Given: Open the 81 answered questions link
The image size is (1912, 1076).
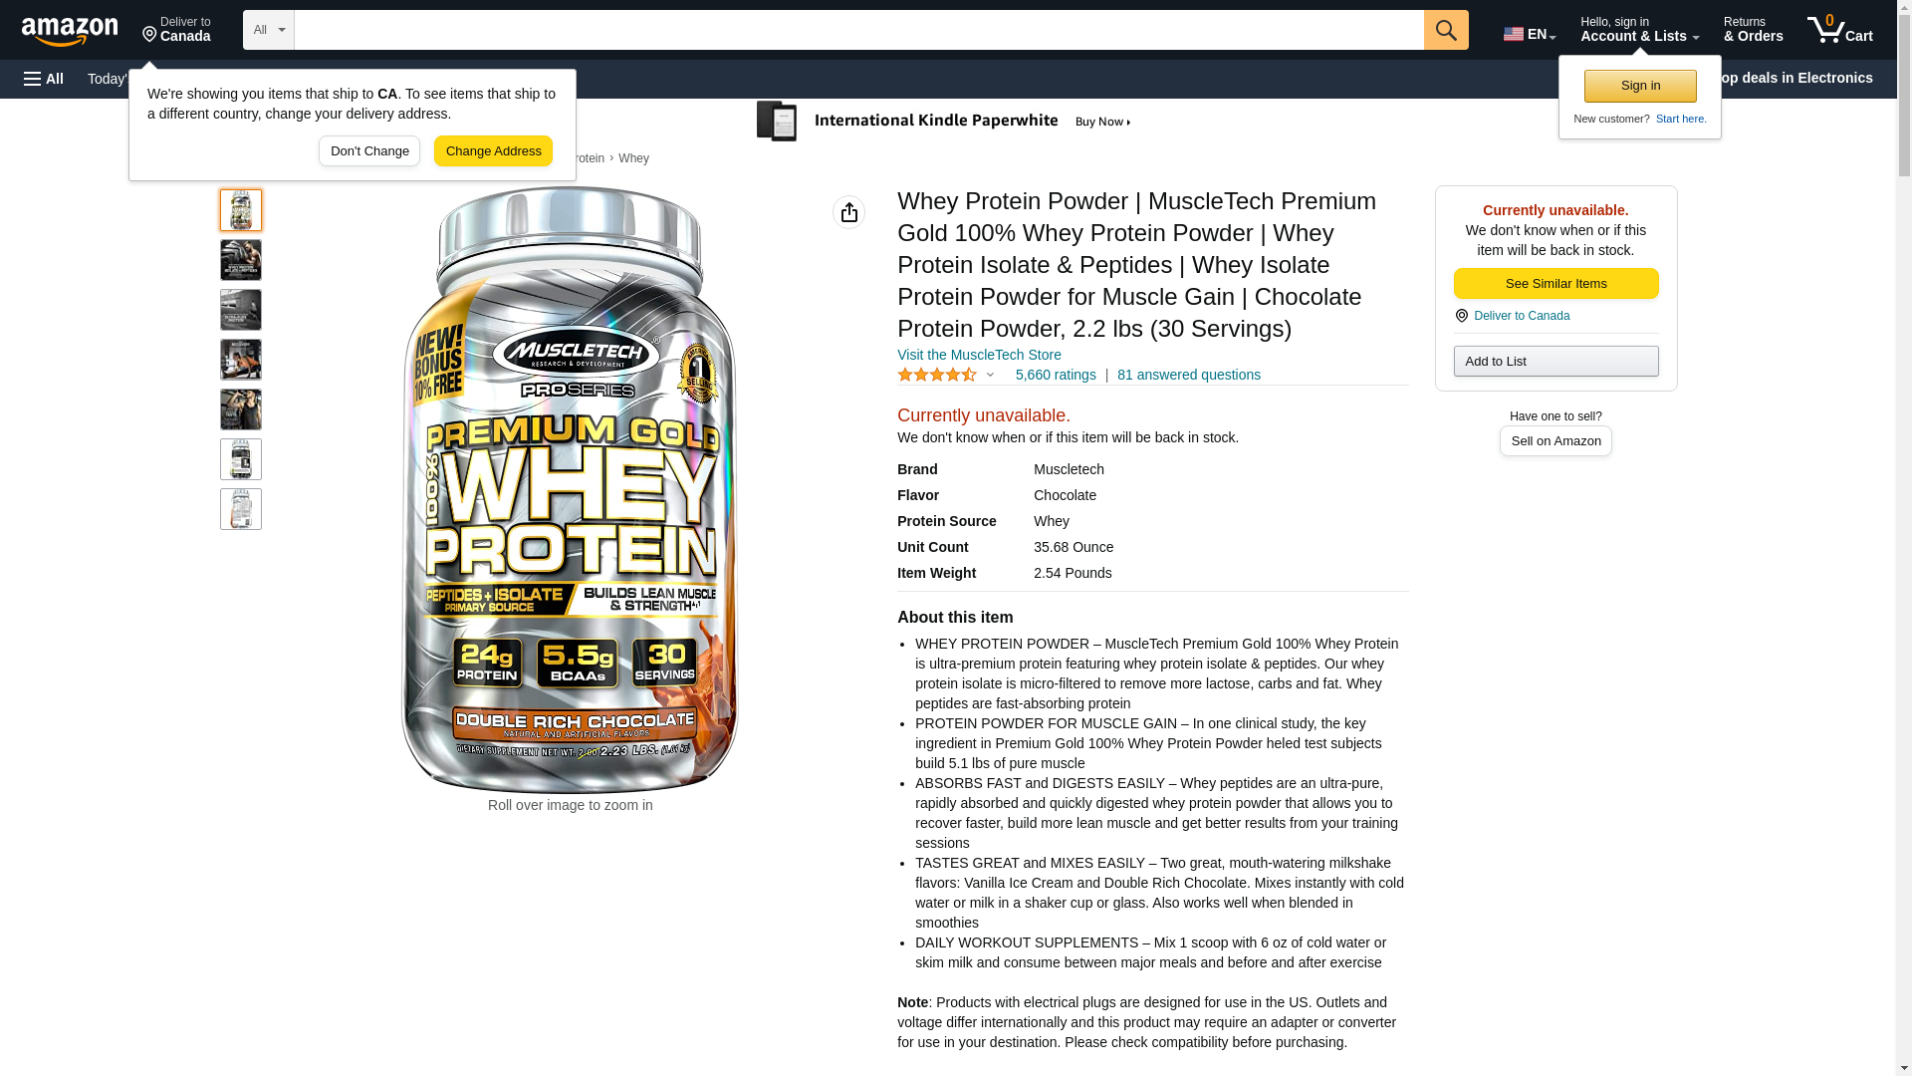Looking at the screenshot, I should coord(1188,375).
